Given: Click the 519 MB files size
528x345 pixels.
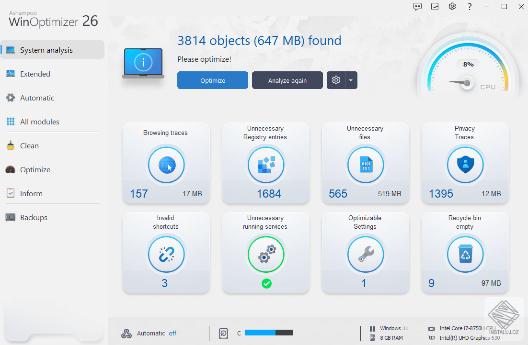Looking at the screenshot, I should (x=390, y=194).
